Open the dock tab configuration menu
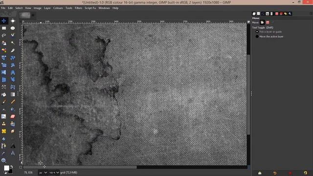313x176 pixels. [x=311, y=13]
